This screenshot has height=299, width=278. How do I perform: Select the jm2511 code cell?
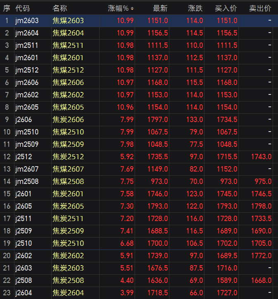click(x=26, y=45)
